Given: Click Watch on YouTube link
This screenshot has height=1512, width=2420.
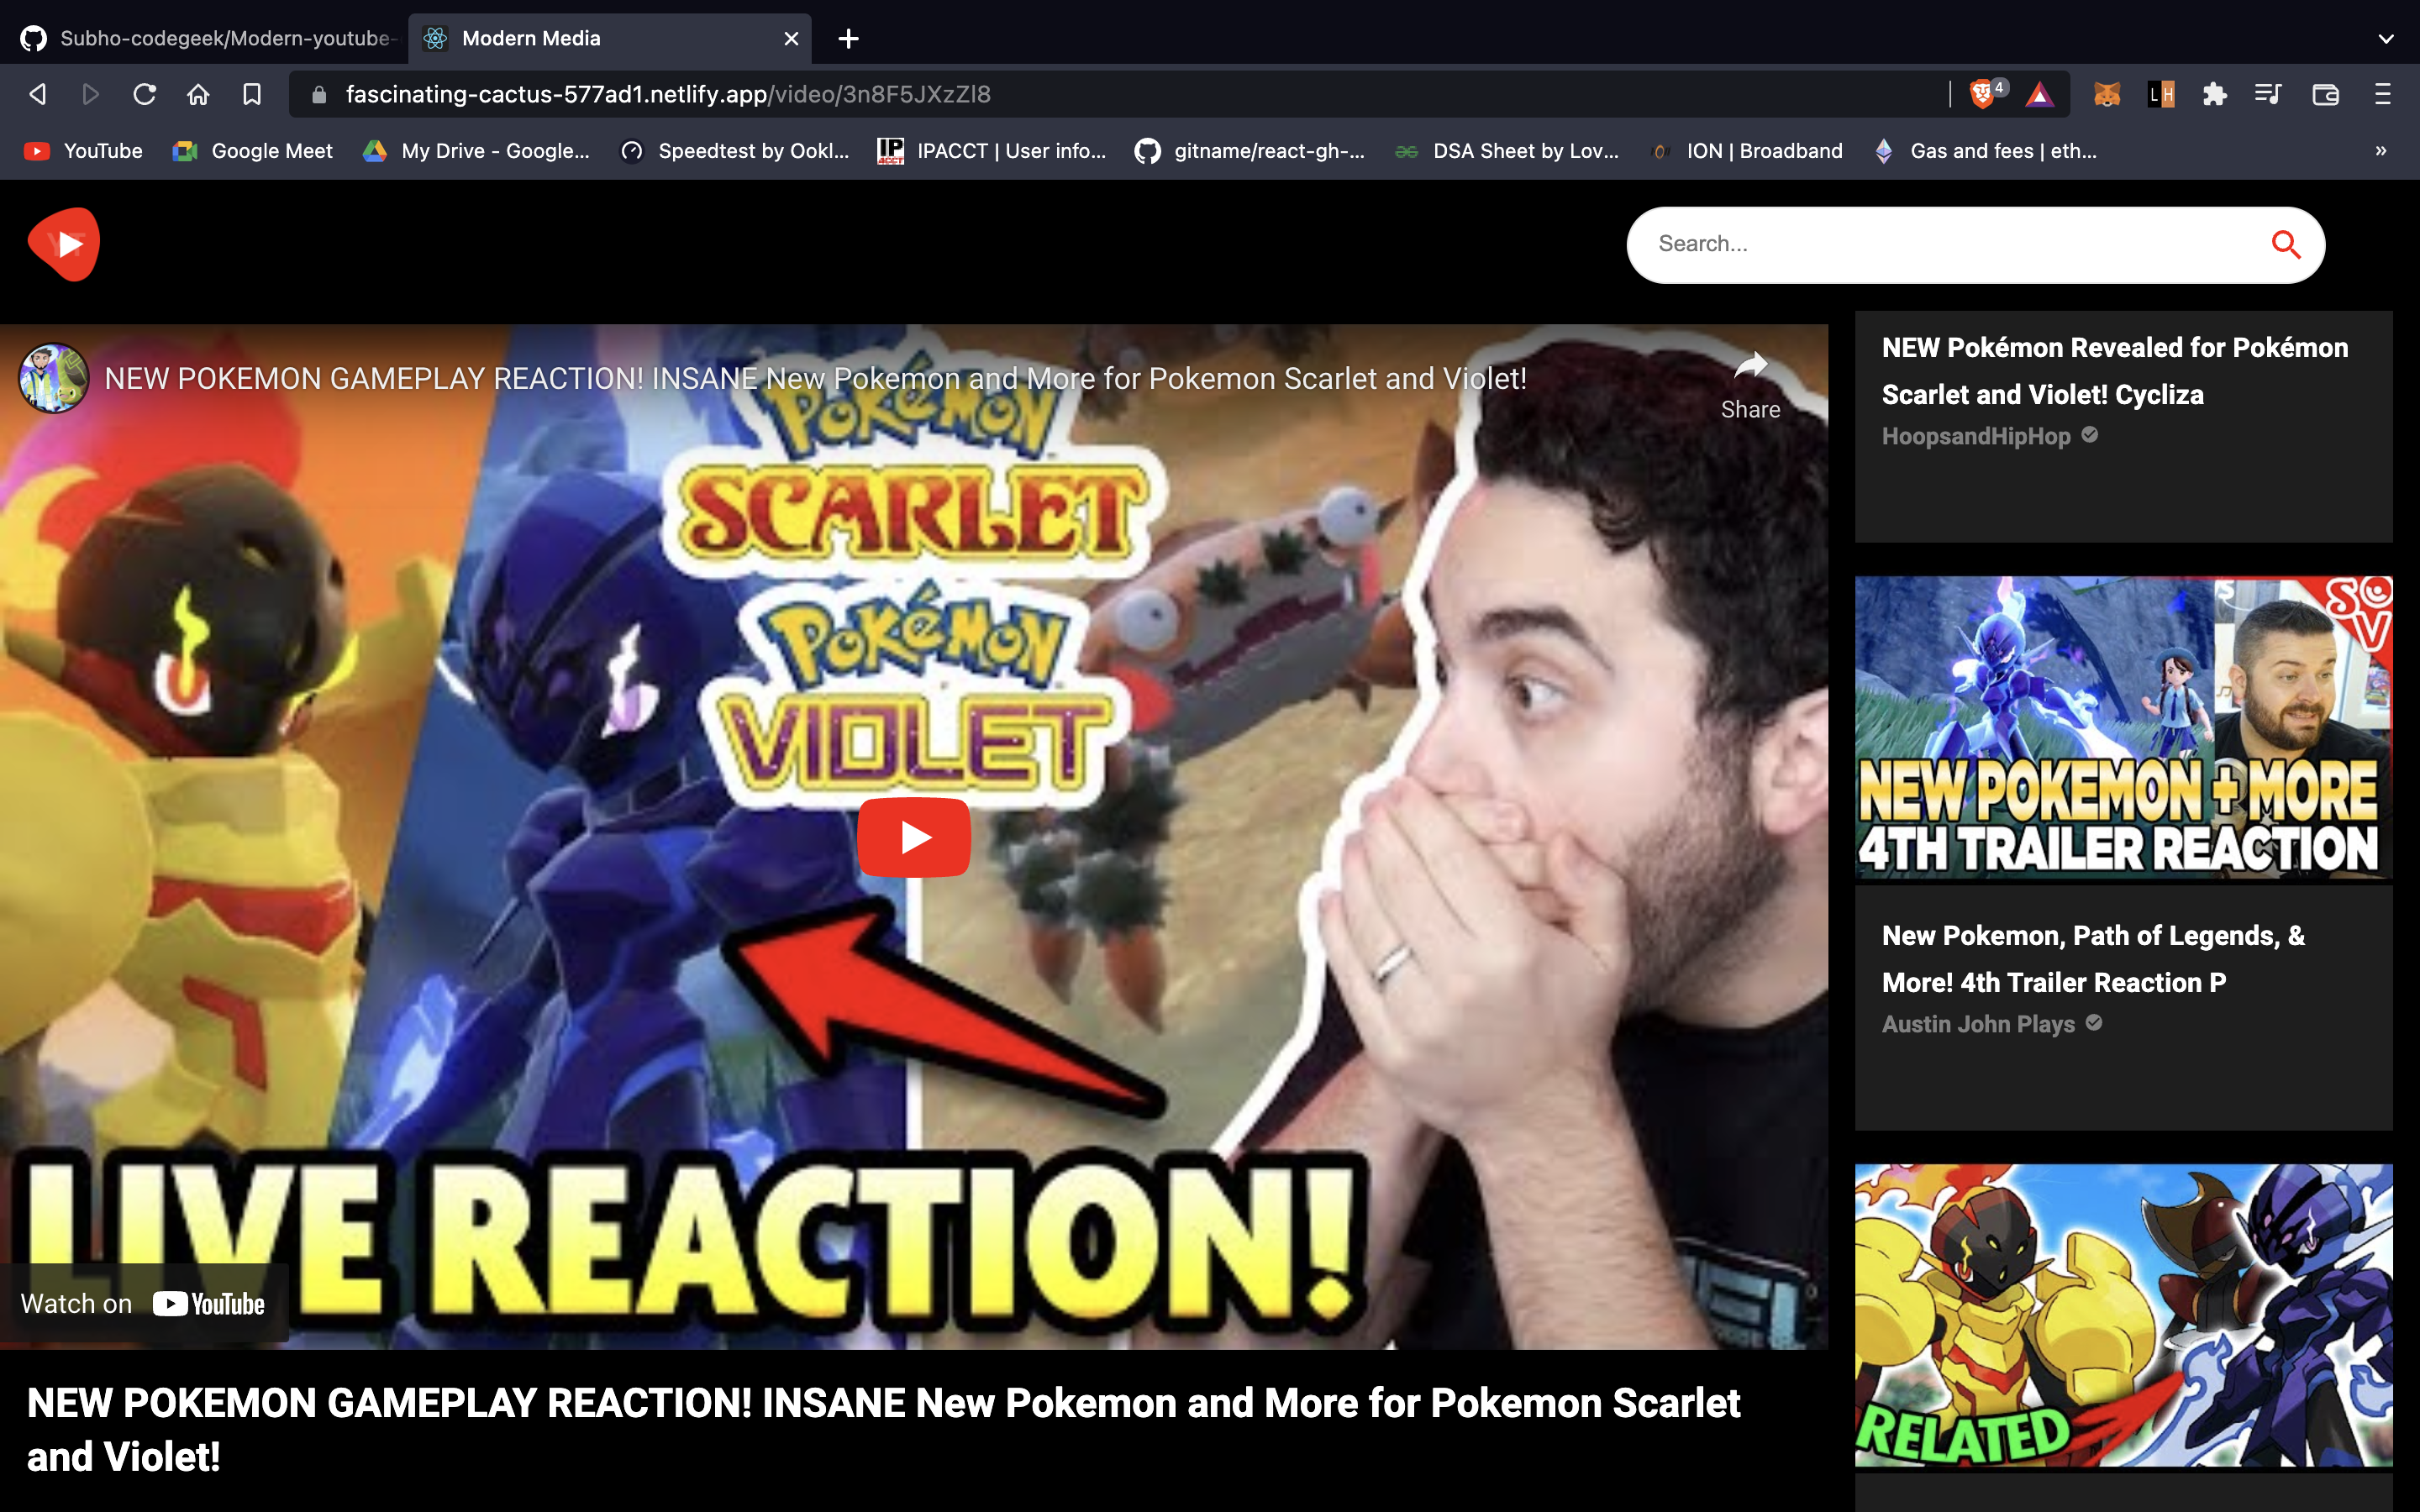Looking at the screenshot, I should [143, 1303].
